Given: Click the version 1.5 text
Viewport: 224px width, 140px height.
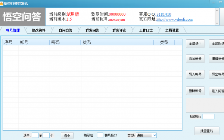Looking at the screenshot, I should tap(69, 19).
